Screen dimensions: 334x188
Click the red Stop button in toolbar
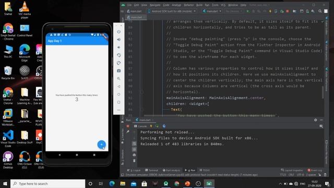click(x=288, y=11)
